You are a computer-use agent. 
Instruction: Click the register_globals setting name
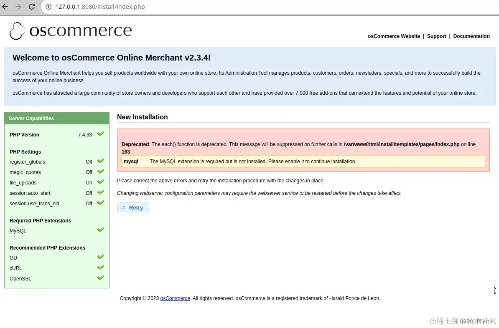[27, 162]
